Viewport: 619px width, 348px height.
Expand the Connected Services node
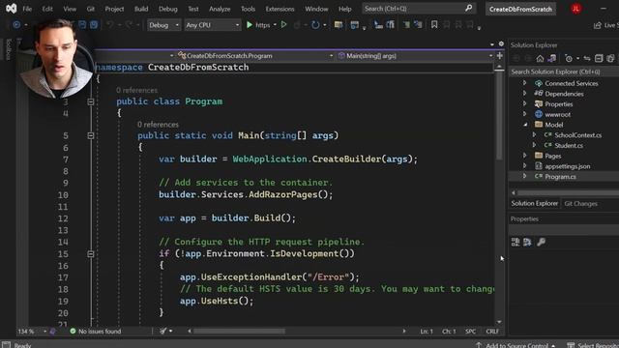tap(524, 83)
